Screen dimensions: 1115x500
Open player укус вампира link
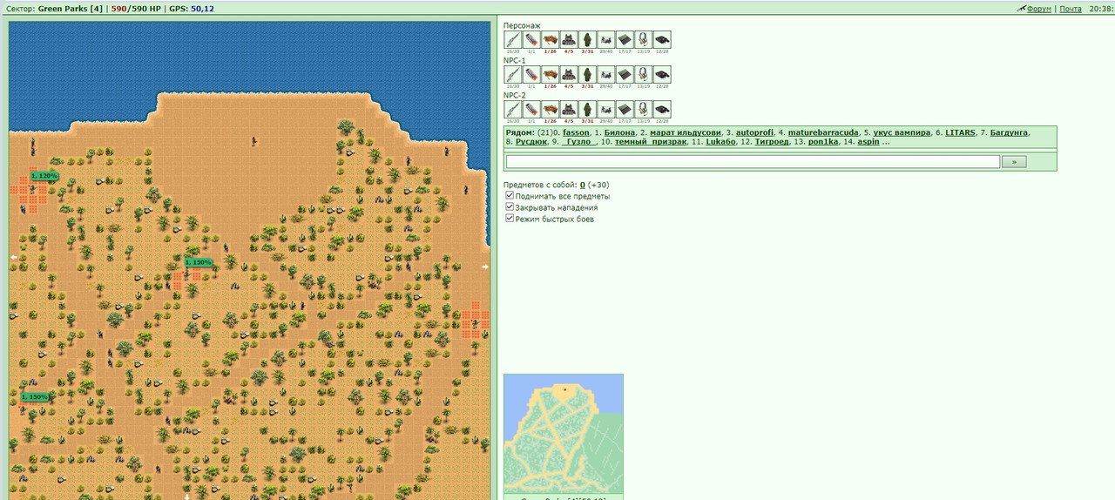[902, 132]
